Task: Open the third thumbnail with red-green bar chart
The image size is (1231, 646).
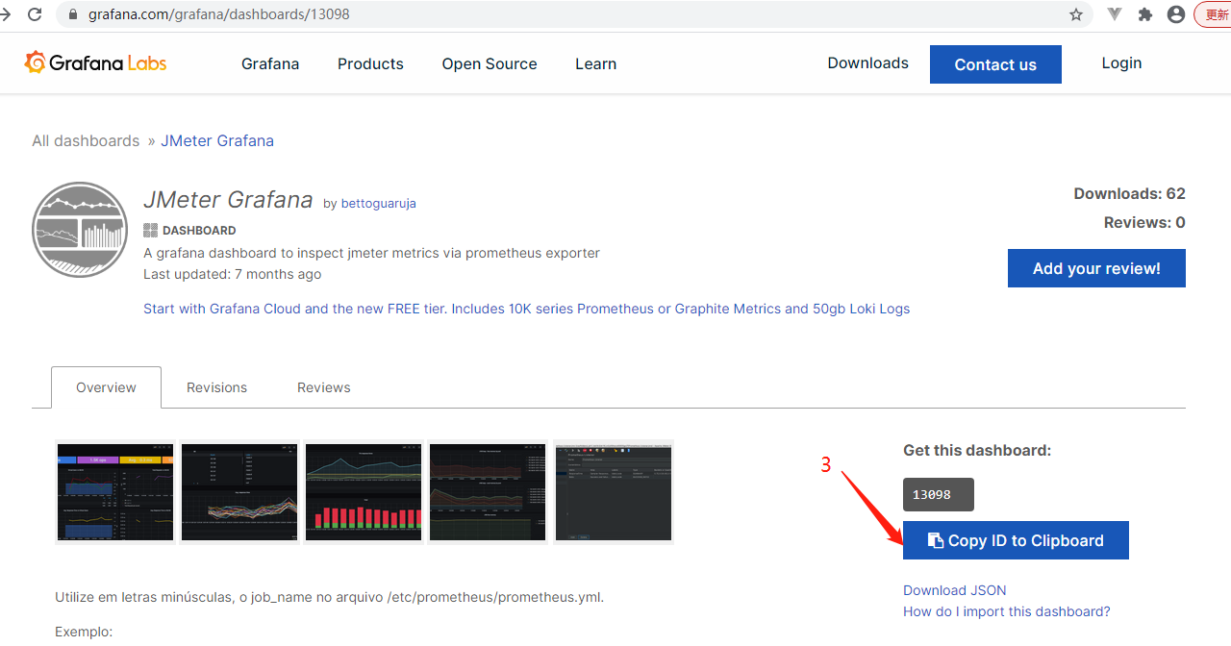Action: point(364,492)
